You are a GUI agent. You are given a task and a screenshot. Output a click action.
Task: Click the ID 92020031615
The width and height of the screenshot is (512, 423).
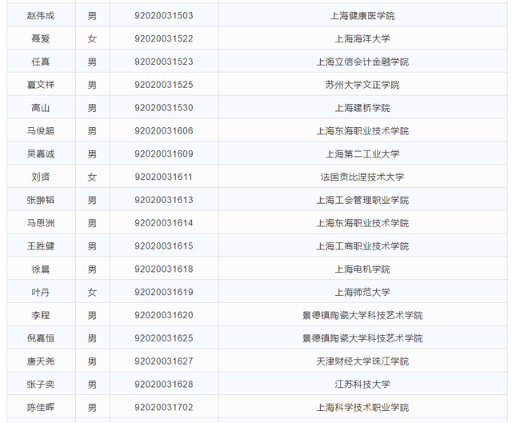(164, 245)
